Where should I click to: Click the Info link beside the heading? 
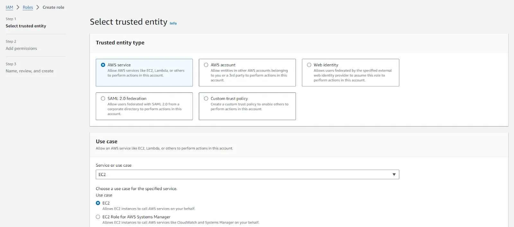click(x=173, y=23)
